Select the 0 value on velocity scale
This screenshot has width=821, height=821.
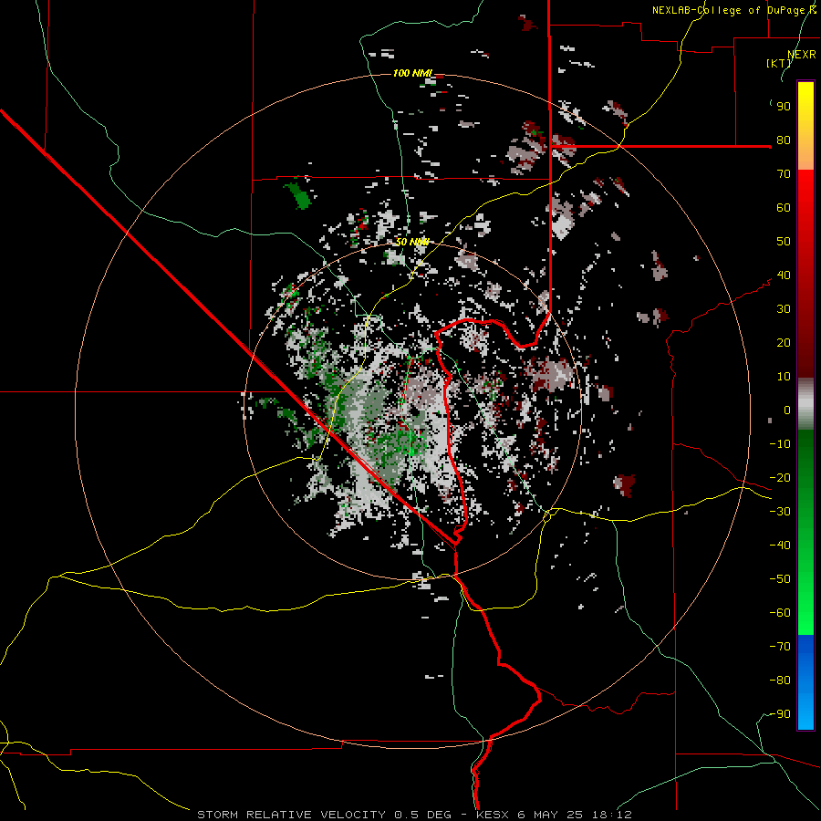[787, 410]
